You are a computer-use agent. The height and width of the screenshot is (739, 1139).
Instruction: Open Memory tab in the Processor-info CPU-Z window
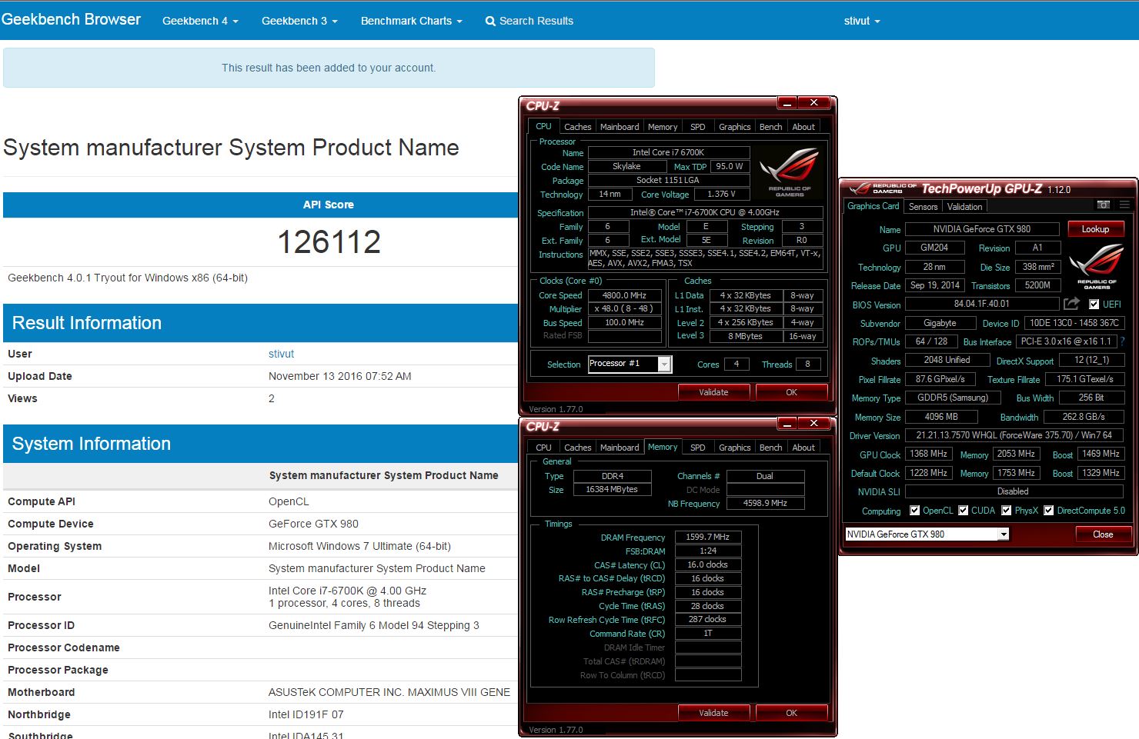click(x=663, y=127)
